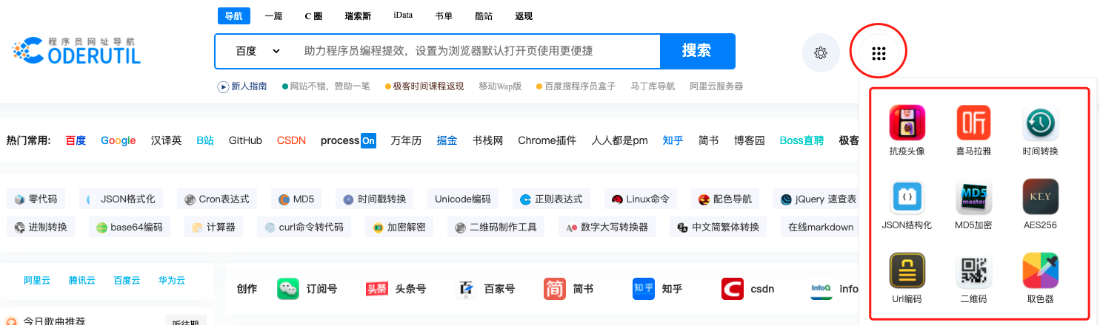Select the 酷站 tab

pyautogui.click(x=484, y=16)
